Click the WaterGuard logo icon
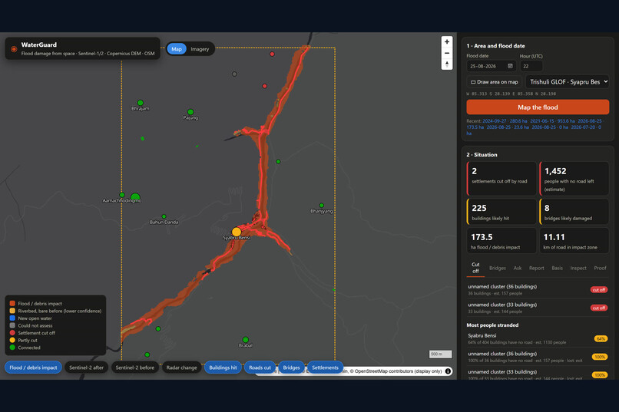 pos(14,49)
